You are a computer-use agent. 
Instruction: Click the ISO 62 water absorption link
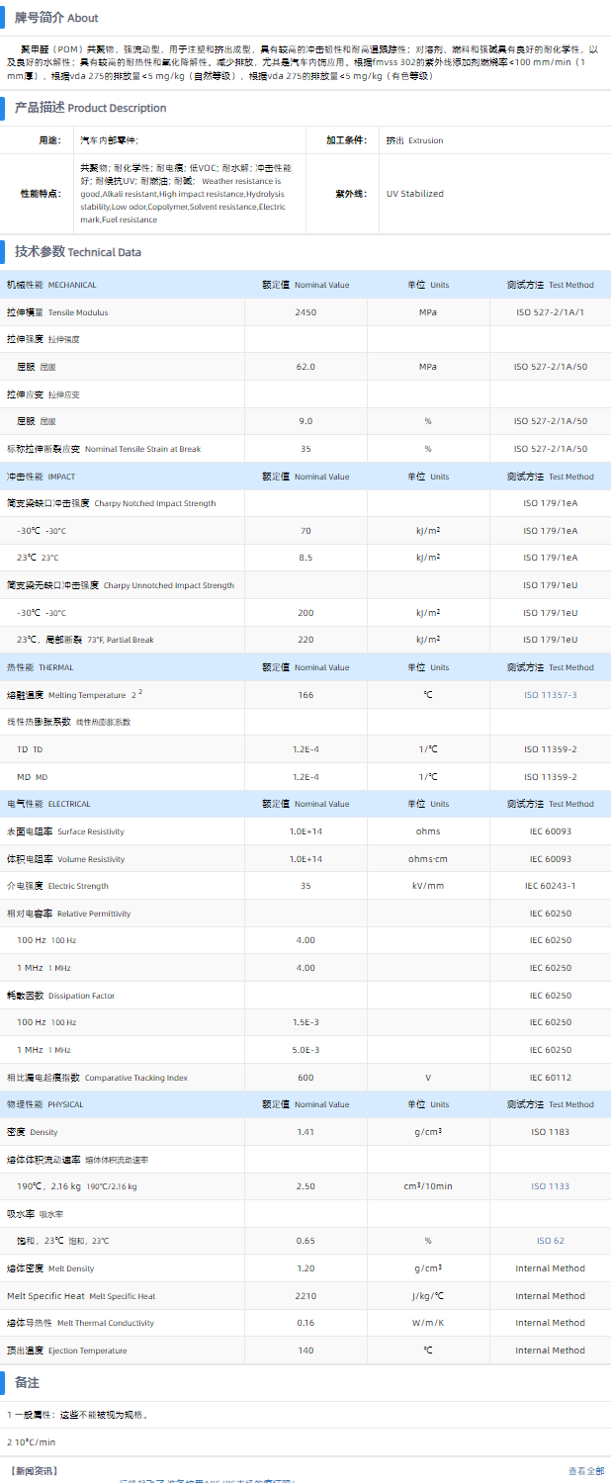pyautogui.click(x=550, y=1241)
